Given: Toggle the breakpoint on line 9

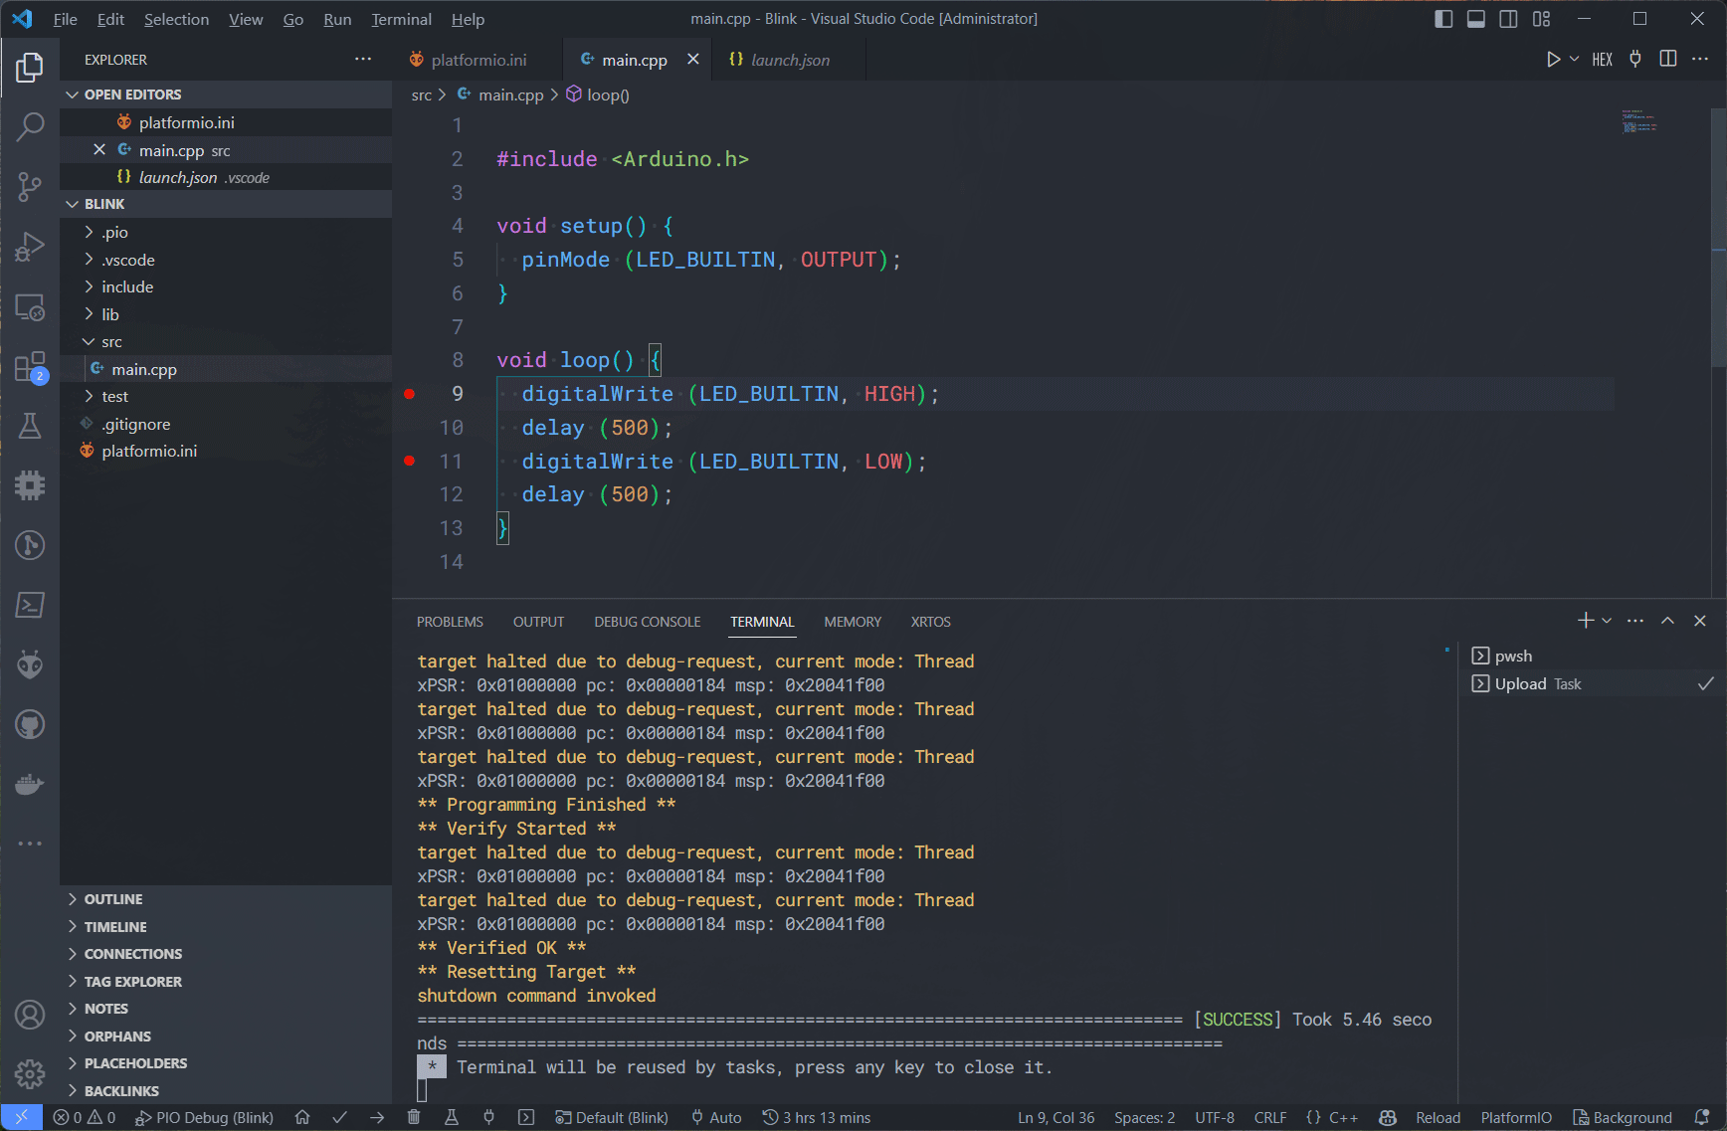Looking at the screenshot, I should 409,394.
